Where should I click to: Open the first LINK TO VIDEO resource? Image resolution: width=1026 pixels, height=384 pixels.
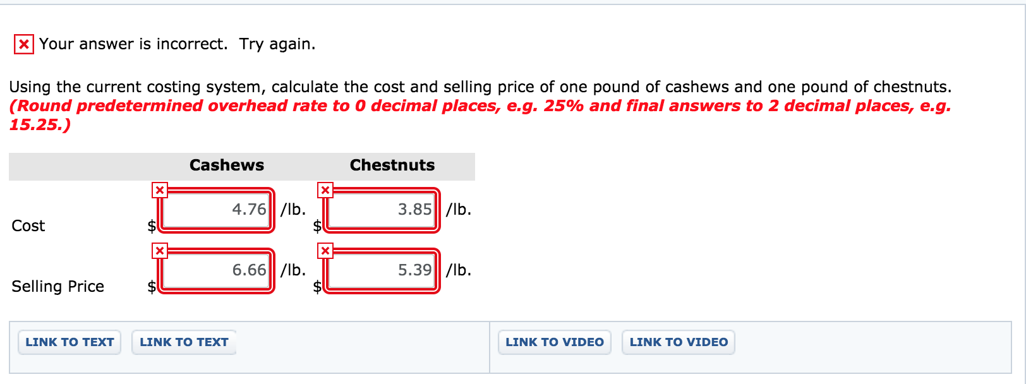coord(554,342)
